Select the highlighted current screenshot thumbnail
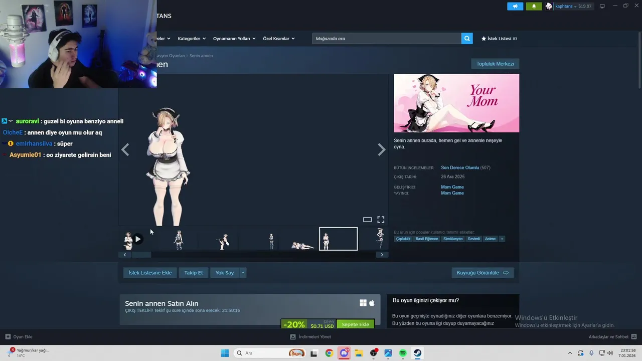The height and width of the screenshot is (361, 642). pos(339,239)
